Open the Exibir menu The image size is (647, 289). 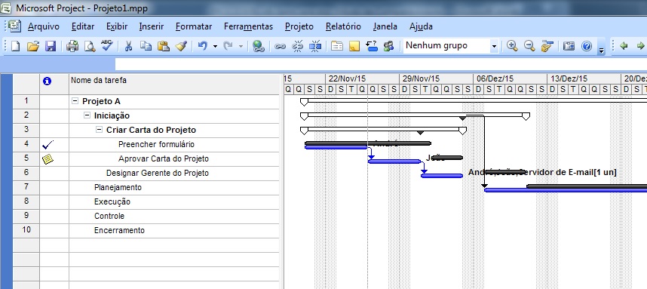(x=117, y=26)
